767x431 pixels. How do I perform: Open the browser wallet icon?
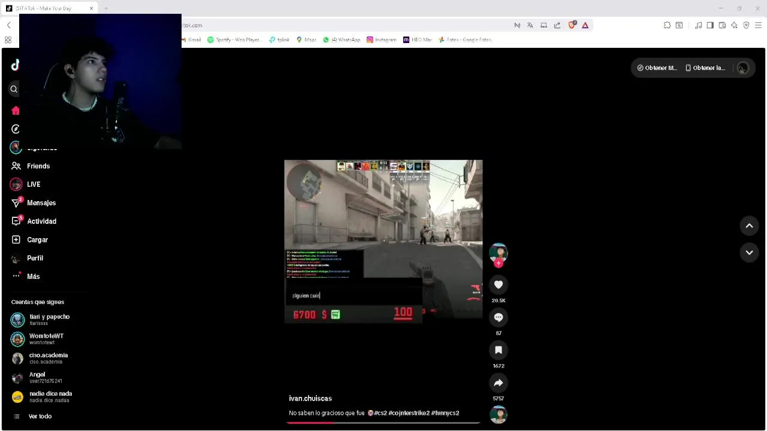(x=722, y=25)
